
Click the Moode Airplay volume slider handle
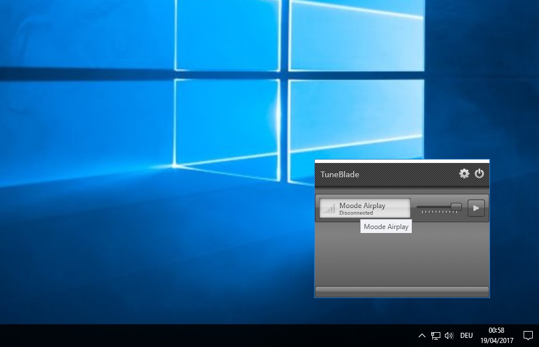[456, 207]
